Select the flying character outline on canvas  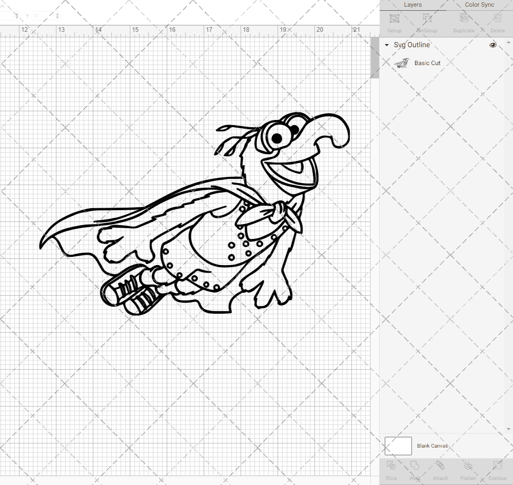[x=194, y=214]
